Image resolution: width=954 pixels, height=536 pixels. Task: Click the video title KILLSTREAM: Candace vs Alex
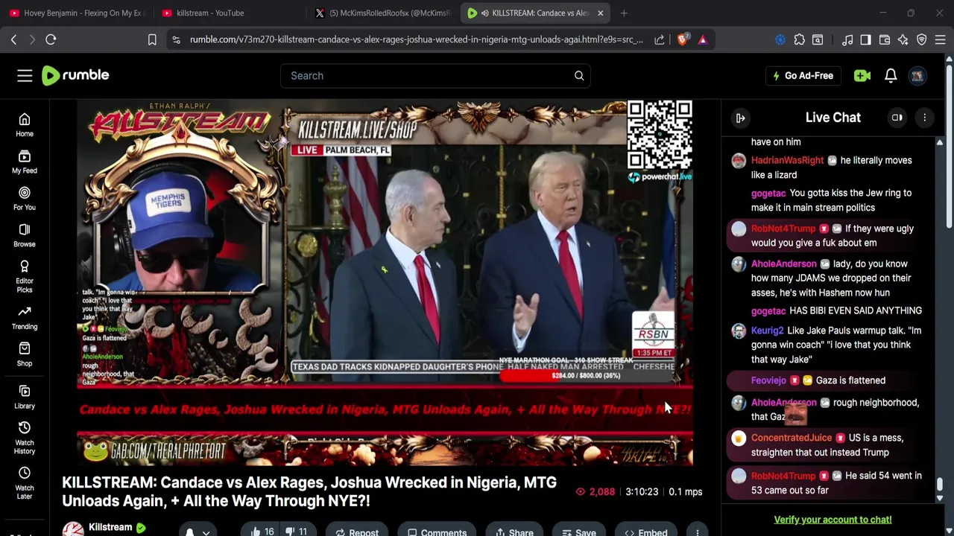309,491
